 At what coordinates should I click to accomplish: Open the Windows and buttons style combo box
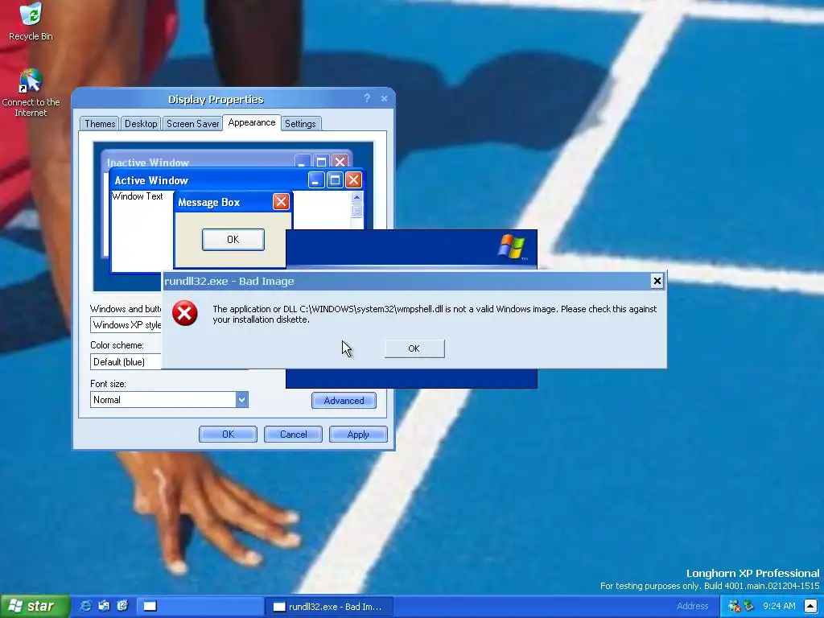tap(126, 325)
